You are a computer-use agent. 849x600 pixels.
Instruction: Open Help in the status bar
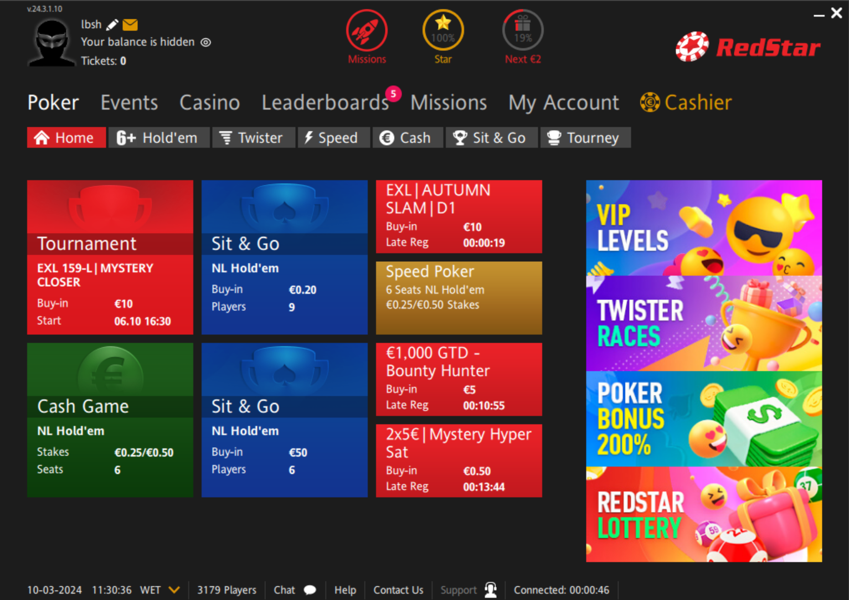[x=345, y=590]
